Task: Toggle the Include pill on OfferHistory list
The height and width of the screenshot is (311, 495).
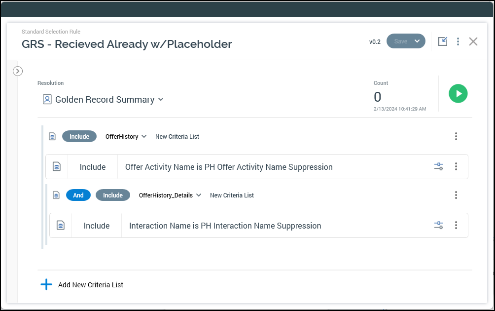Action: tap(79, 136)
